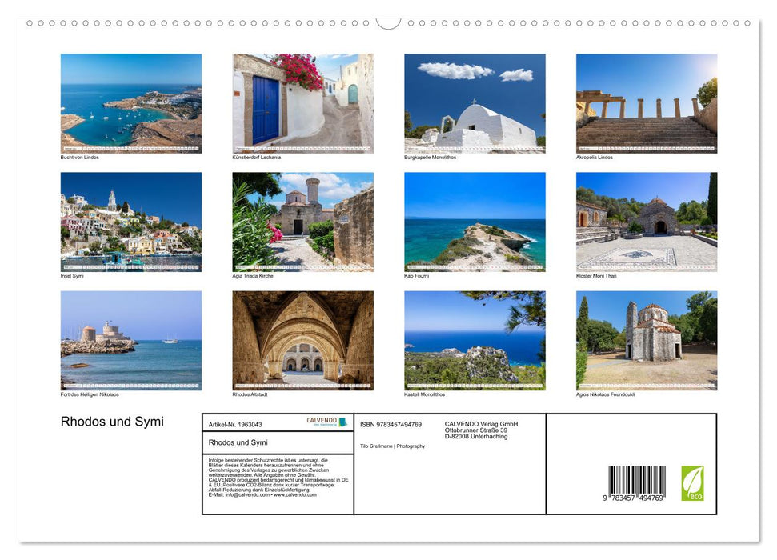777x560 pixels.
Task: Open the Bucht von Lindos photo
Action: (x=131, y=103)
